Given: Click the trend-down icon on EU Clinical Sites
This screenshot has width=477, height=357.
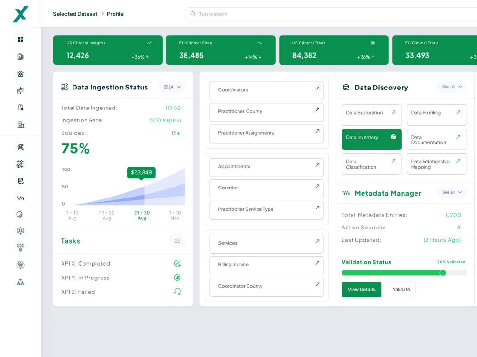Looking at the screenshot, I should pyautogui.click(x=259, y=43).
